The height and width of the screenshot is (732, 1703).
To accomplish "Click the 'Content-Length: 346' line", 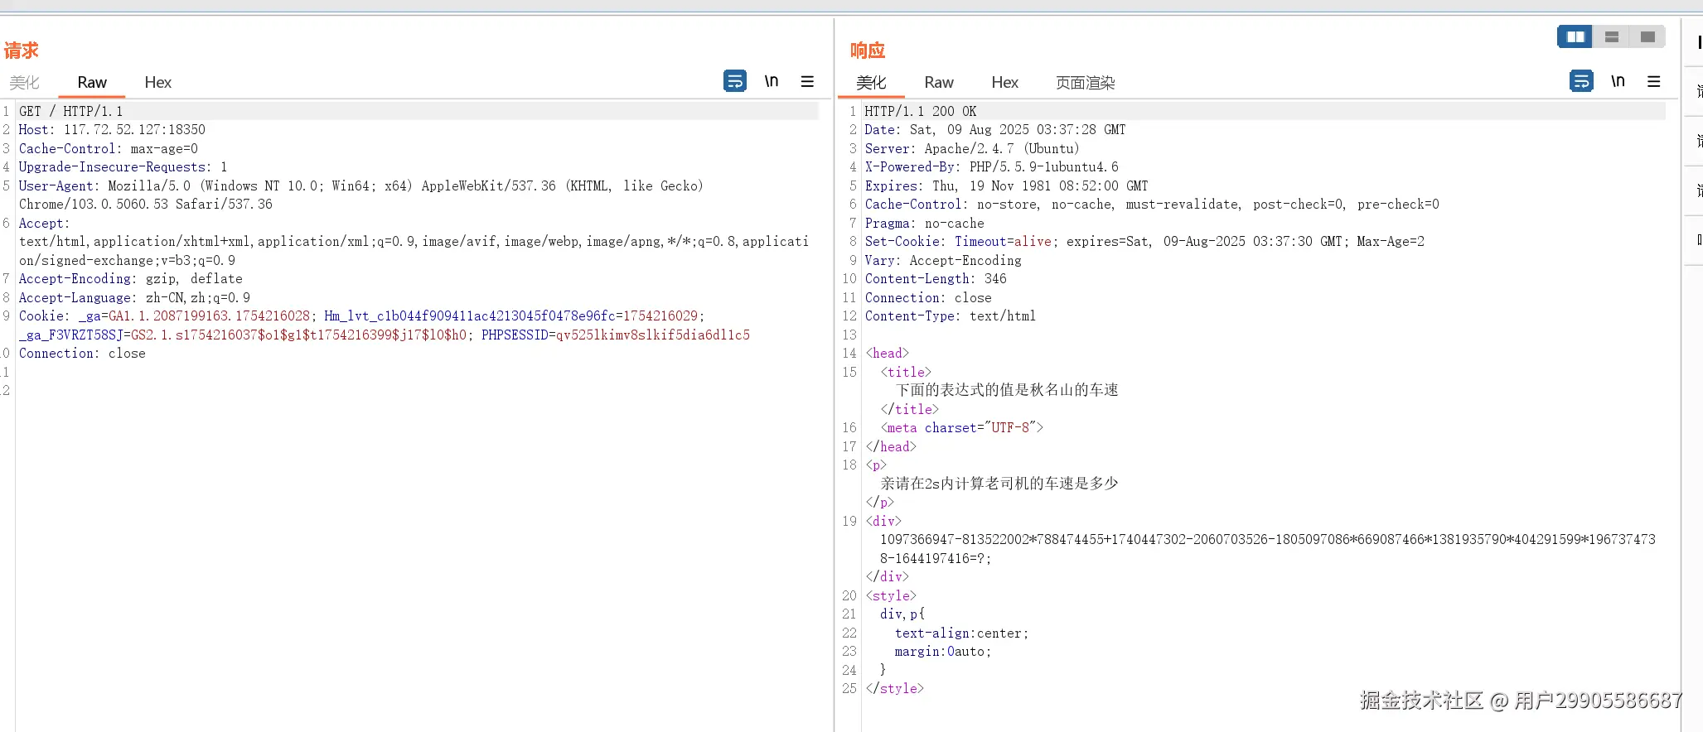I will pyautogui.click(x=936, y=278).
